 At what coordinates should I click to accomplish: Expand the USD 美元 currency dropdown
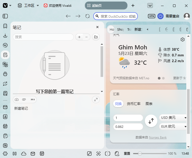[173, 117]
